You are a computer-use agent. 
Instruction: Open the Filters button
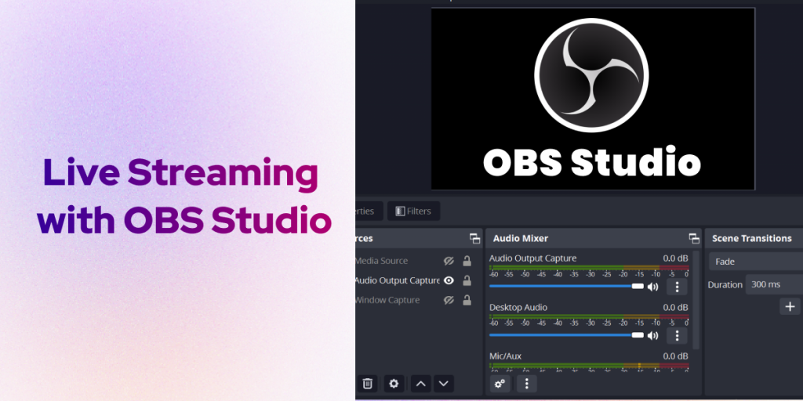pos(413,211)
